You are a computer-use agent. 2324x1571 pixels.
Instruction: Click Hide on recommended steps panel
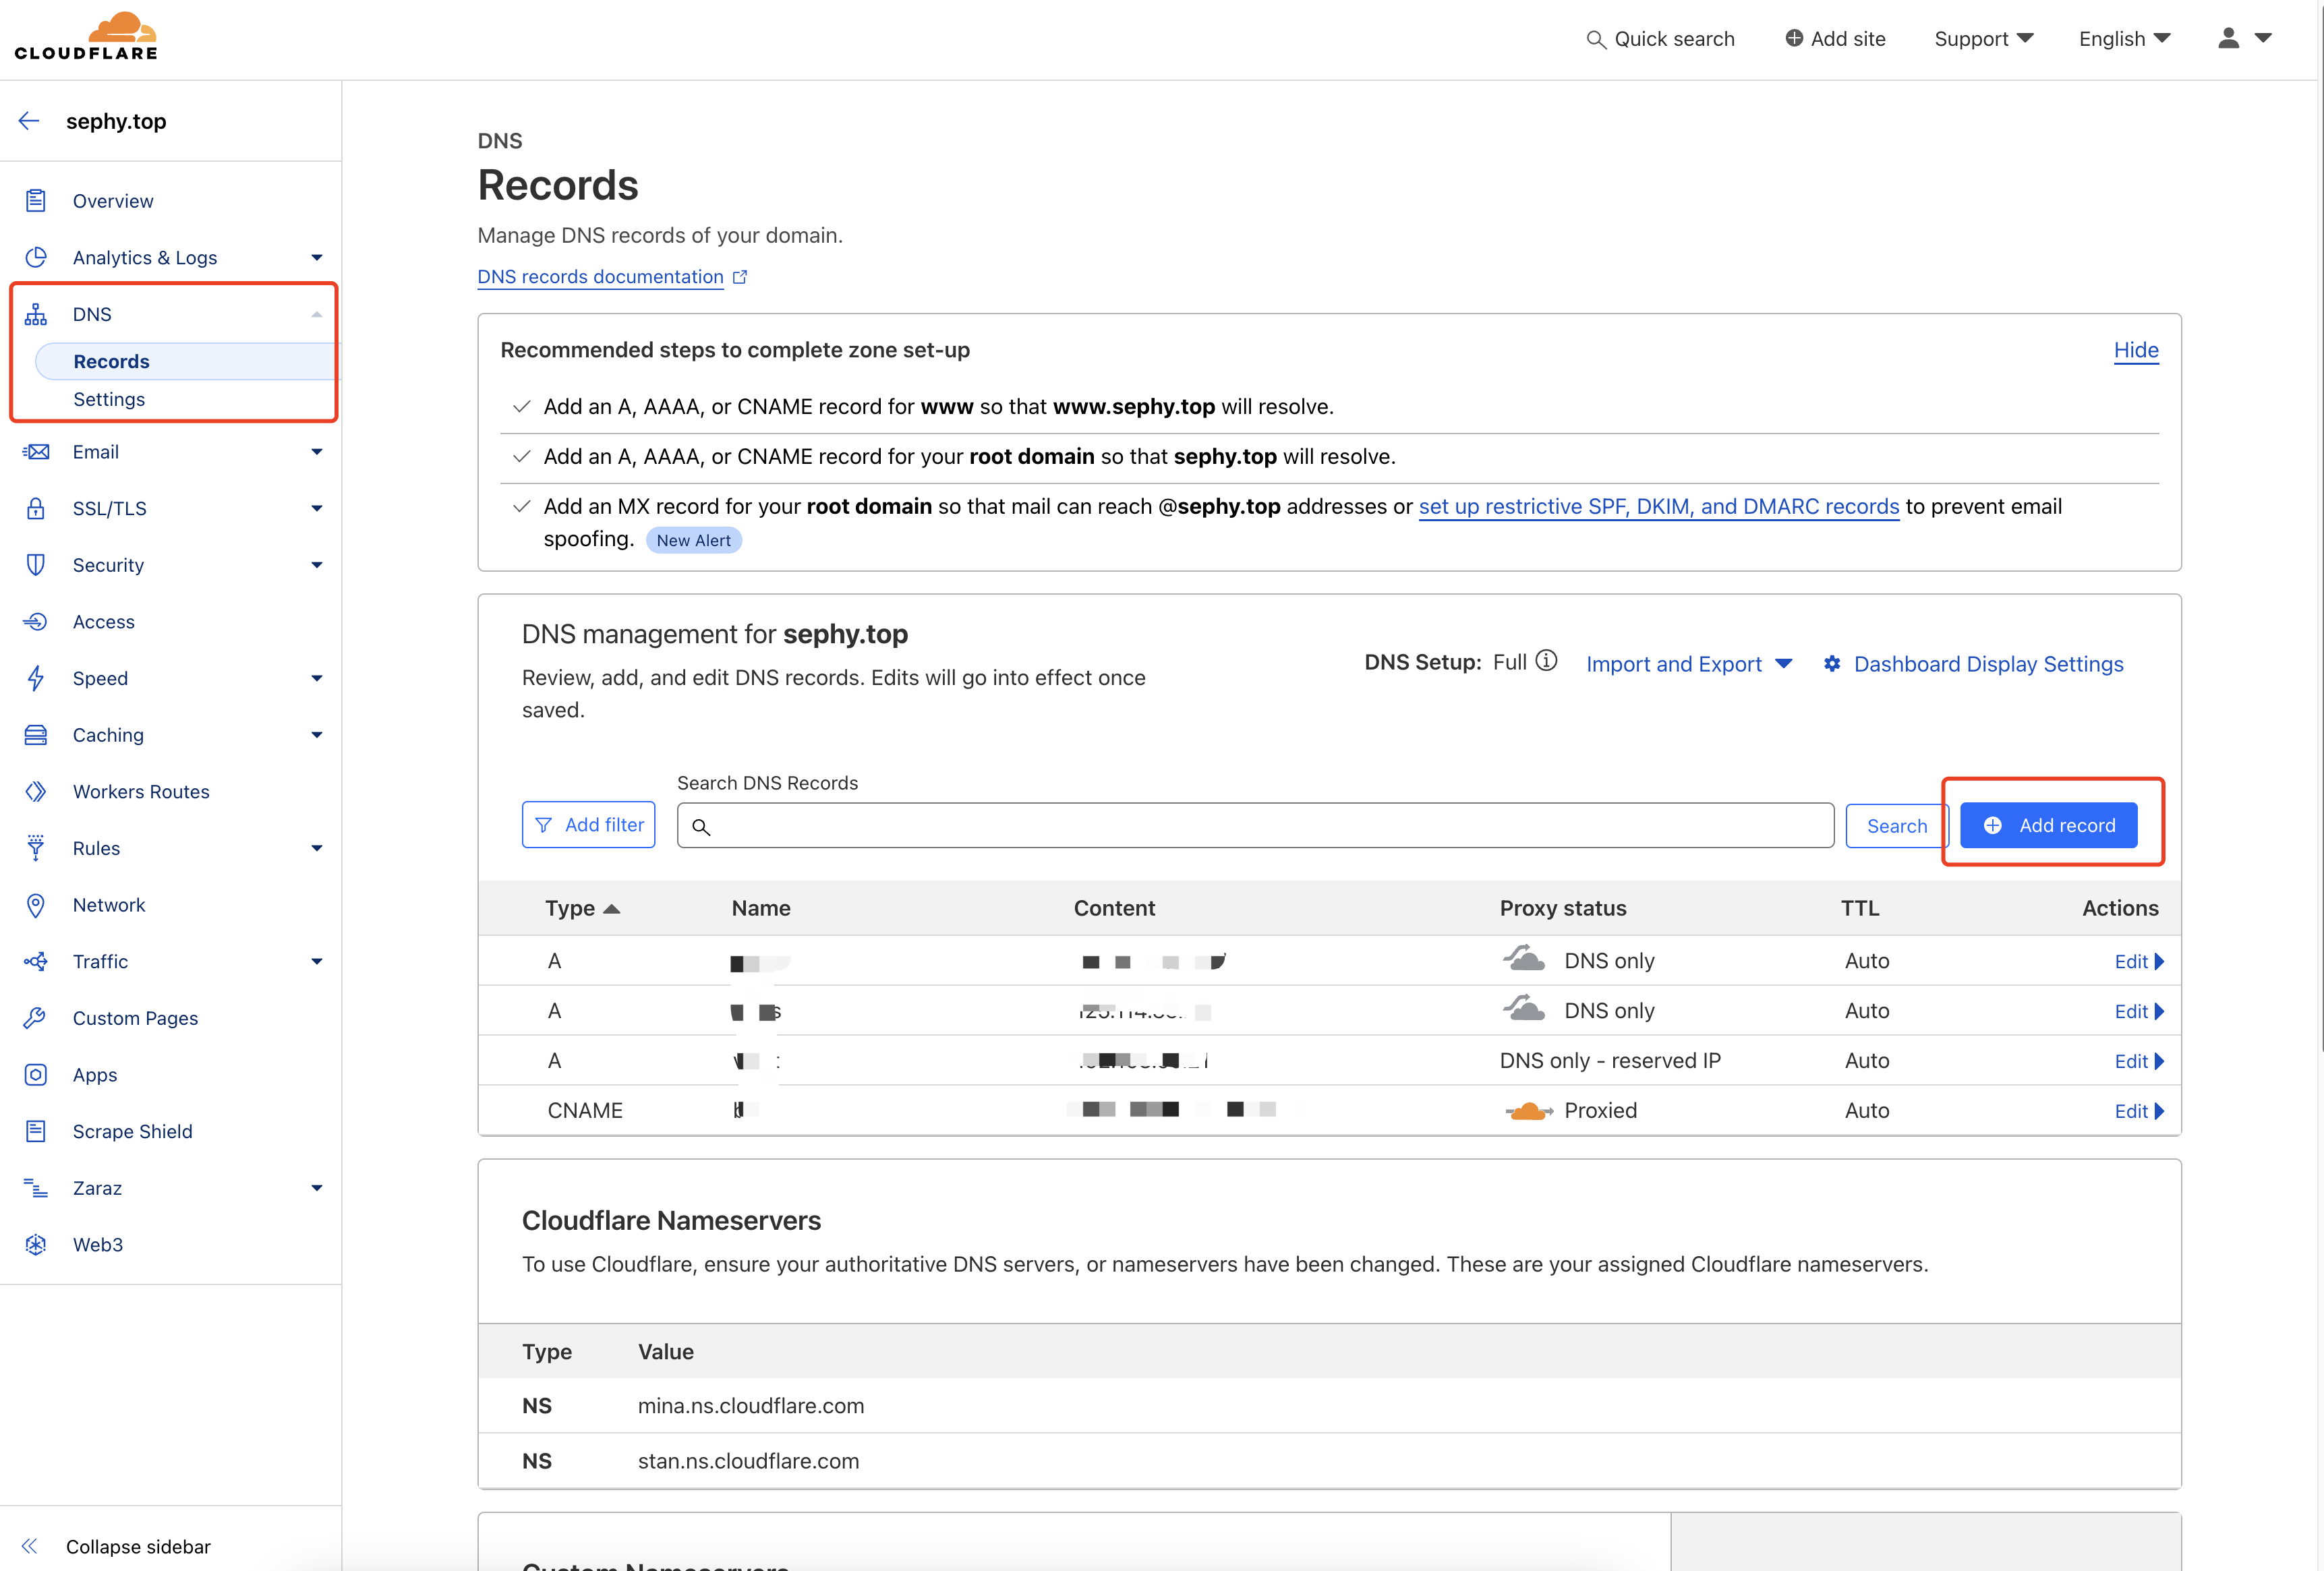(x=2136, y=350)
